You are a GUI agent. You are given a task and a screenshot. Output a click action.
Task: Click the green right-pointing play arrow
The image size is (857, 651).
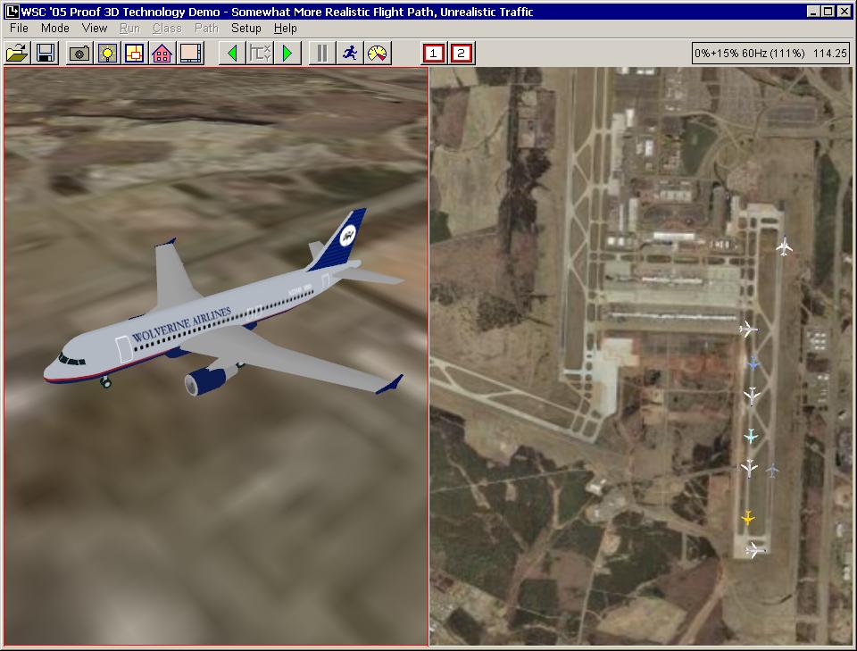point(287,54)
